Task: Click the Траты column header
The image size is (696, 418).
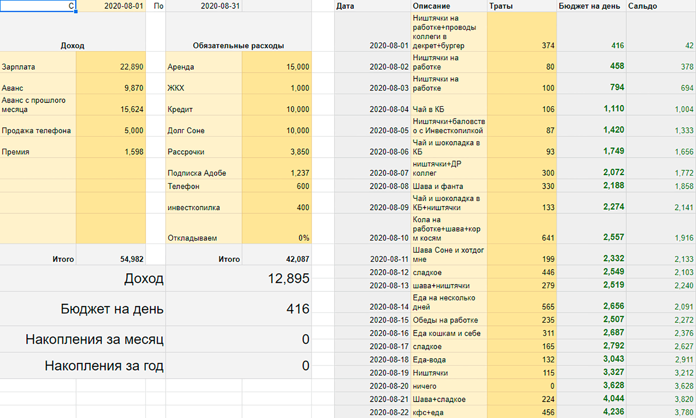Action: [x=522, y=6]
